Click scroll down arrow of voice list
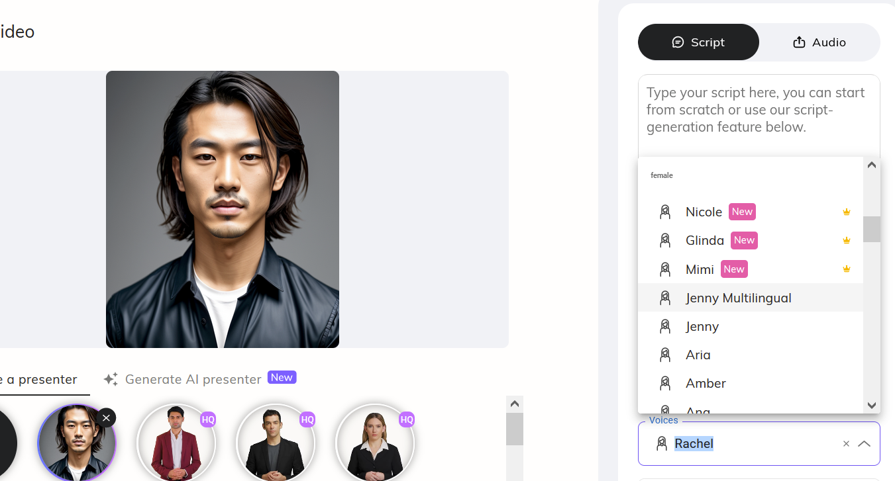Screen dimensions: 895x481 tap(872, 405)
